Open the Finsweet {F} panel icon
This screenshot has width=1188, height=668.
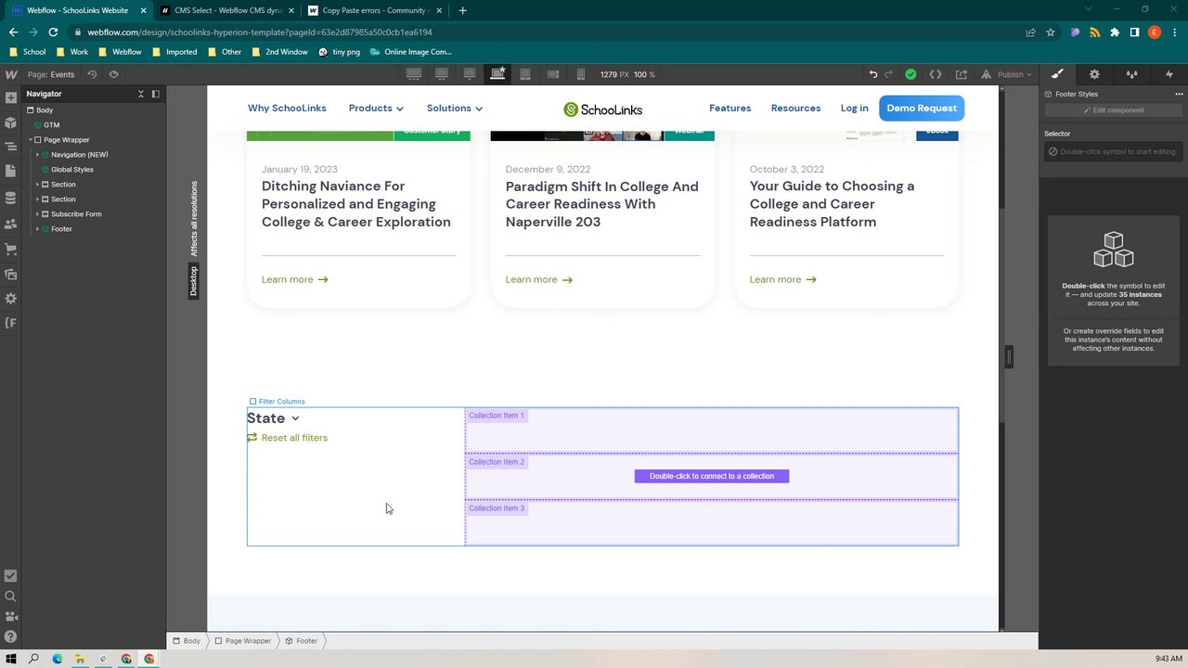(11, 323)
